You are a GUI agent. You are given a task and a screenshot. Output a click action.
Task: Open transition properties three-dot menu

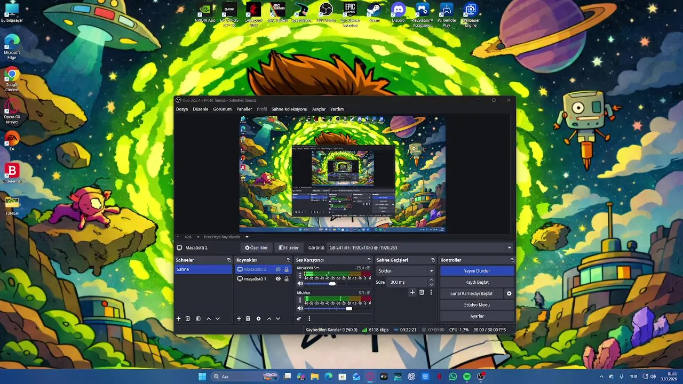[x=431, y=292]
